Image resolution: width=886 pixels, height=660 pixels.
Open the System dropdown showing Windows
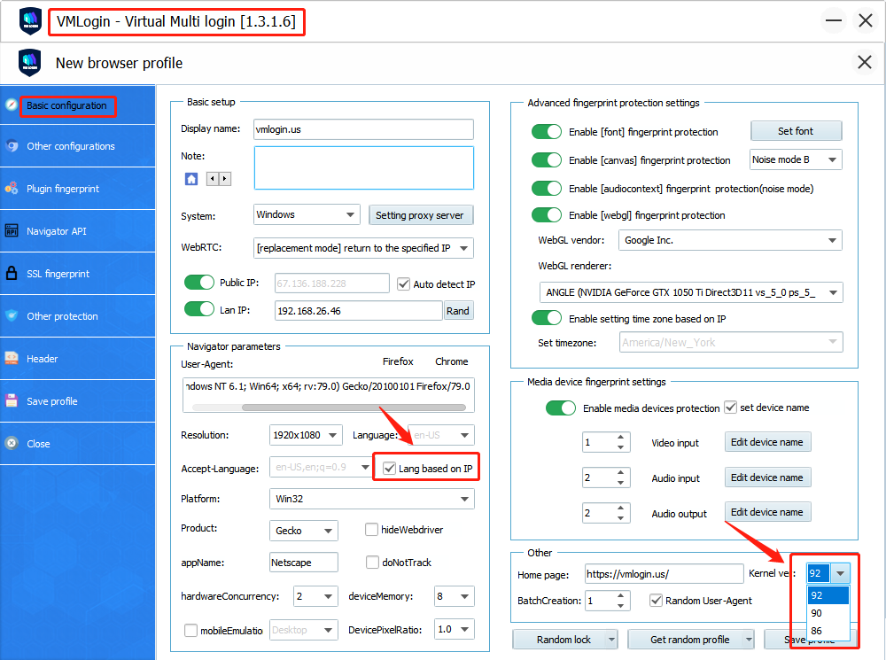[305, 214]
